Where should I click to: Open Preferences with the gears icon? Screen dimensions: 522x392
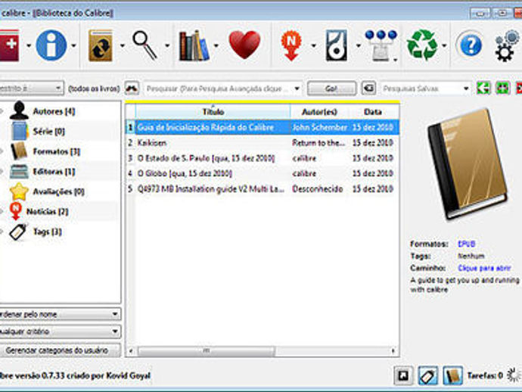pos(508,46)
